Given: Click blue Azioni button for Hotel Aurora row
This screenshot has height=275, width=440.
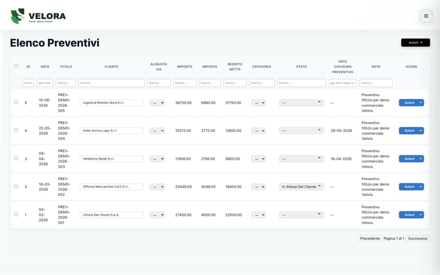Looking at the screenshot, I should [411, 131].
